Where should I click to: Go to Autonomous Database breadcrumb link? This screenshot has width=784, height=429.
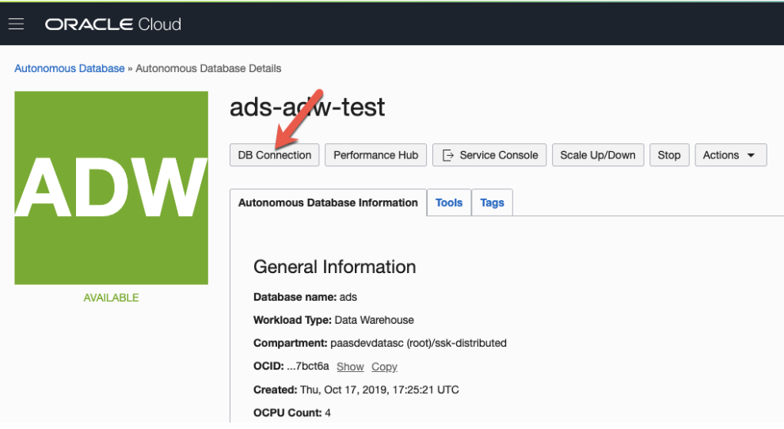70,69
